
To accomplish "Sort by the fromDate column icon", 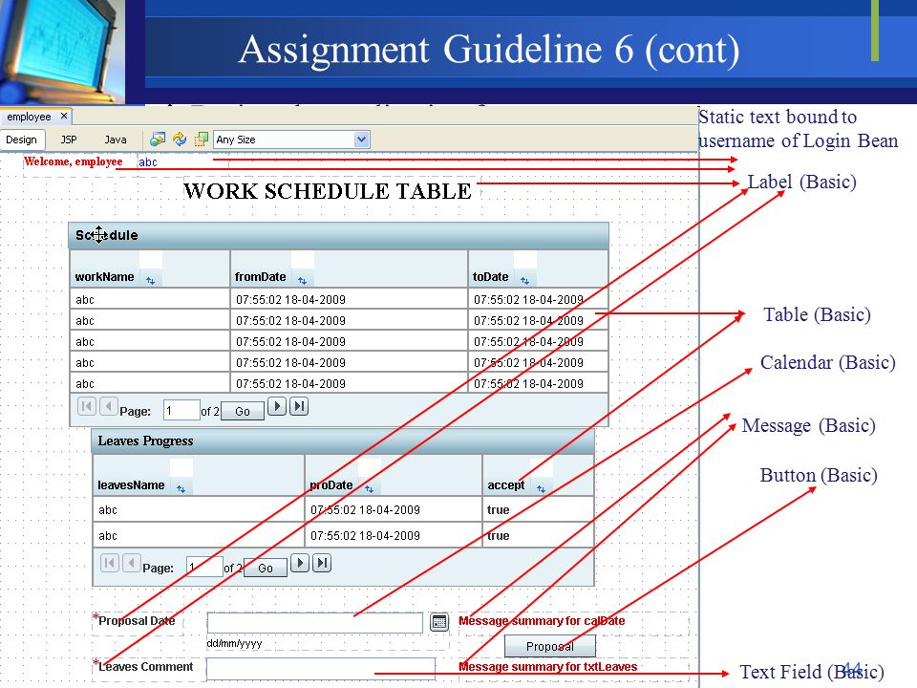I will click(302, 281).
